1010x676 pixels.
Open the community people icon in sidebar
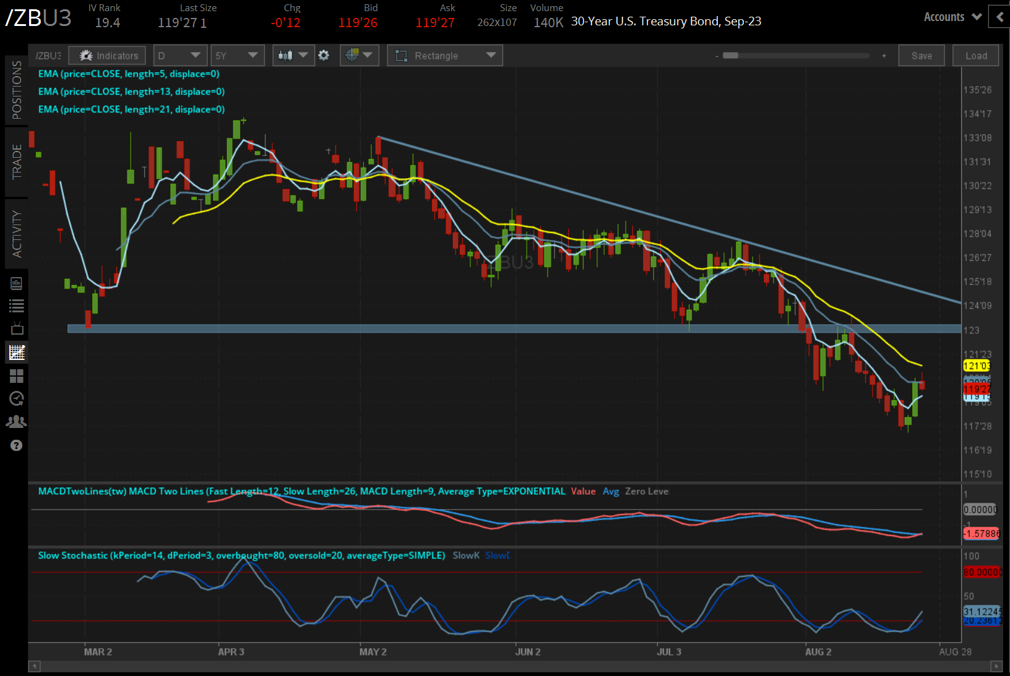click(x=17, y=422)
